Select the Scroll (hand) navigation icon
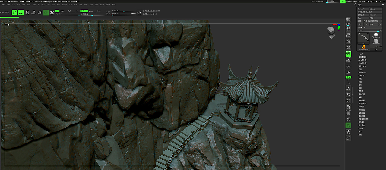The image size is (386, 170). [348, 28]
